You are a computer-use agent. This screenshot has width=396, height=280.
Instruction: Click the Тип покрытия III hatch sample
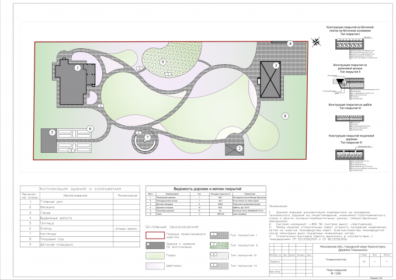click(x=219, y=256)
